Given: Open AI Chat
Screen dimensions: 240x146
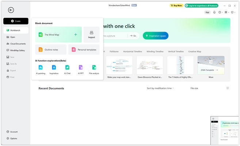Looking at the screenshot, I should click(67, 70).
